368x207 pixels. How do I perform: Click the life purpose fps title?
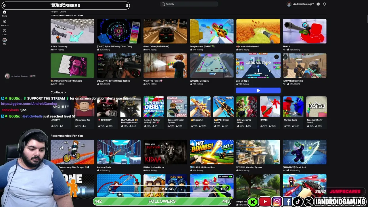(x=83, y=120)
